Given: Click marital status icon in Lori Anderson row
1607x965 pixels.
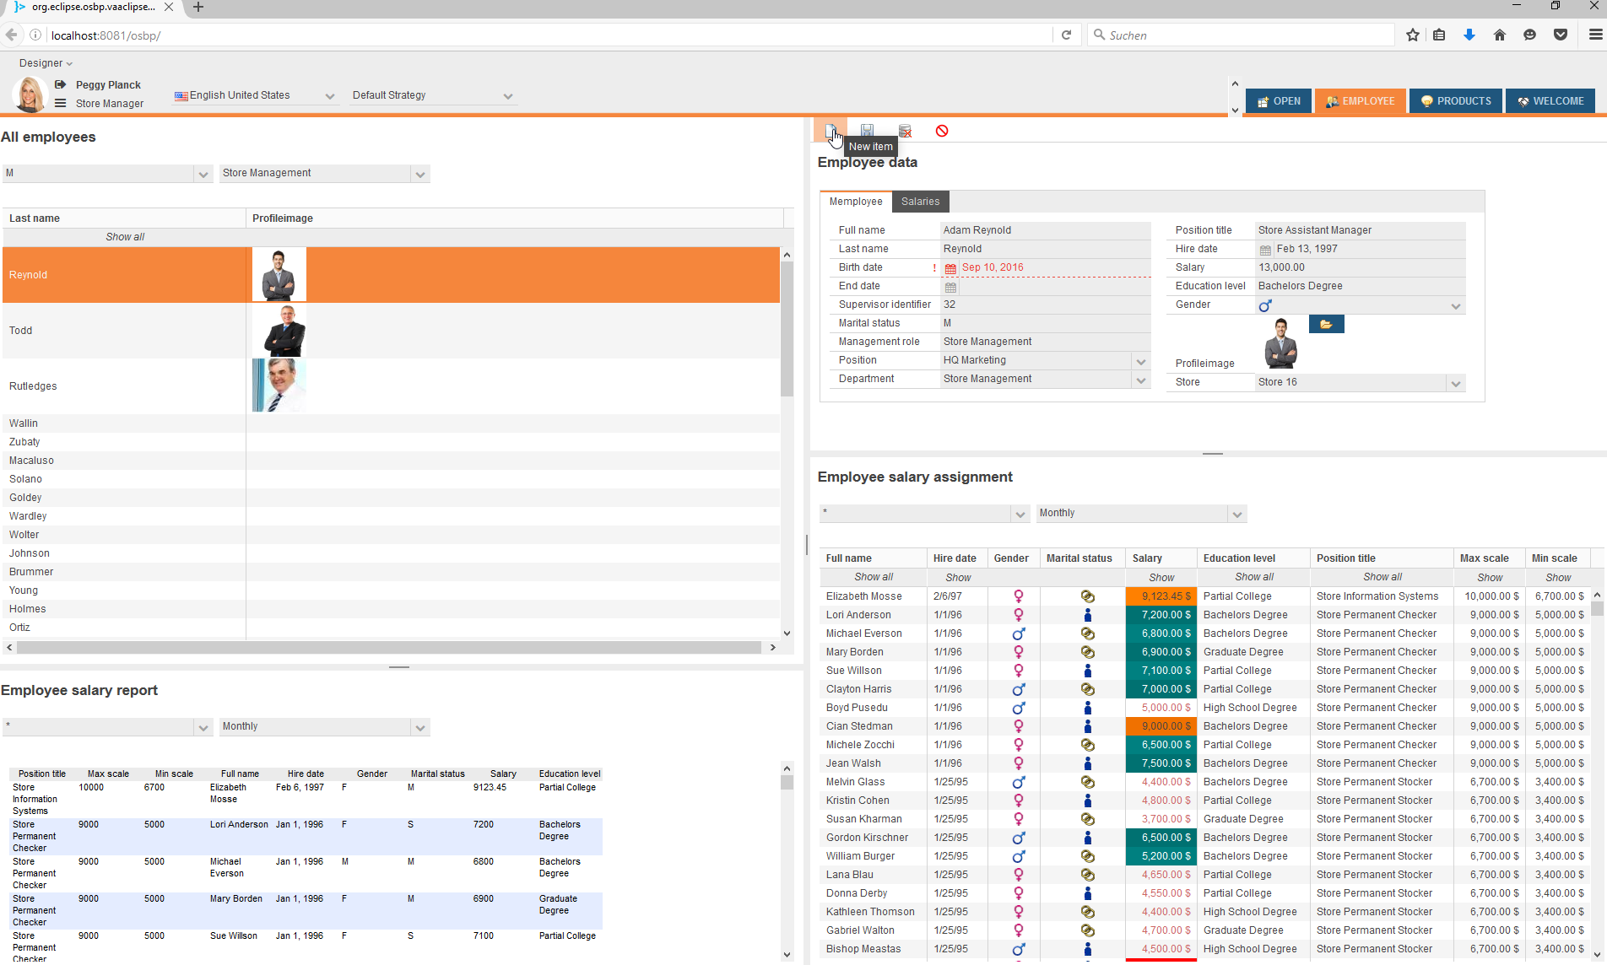Looking at the screenshot, I should click(1088, 615).
